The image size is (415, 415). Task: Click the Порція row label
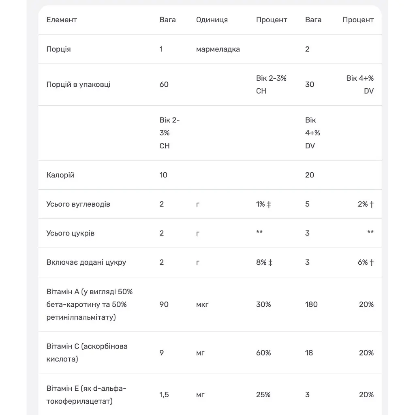pyautogui.click(x=58, y=49)
